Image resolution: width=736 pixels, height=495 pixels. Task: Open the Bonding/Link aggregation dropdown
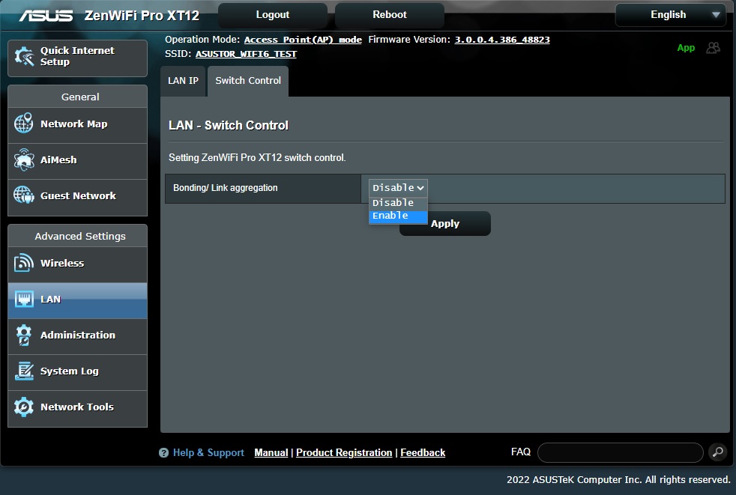tap(398, 188)
